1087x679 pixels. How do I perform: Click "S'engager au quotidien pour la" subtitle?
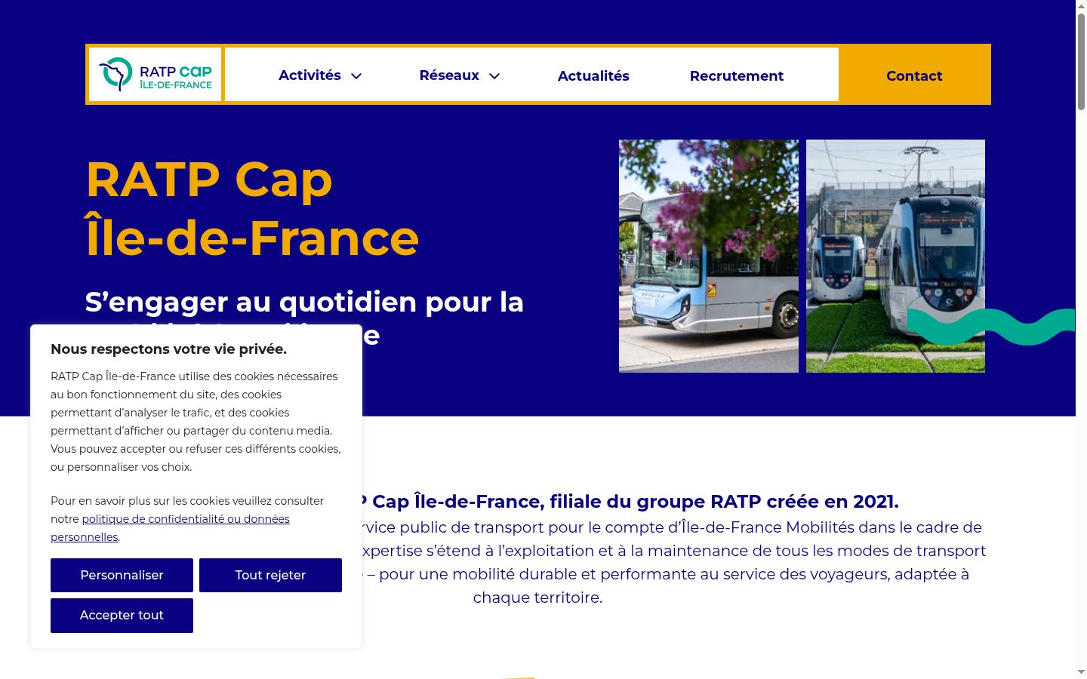(x=304, y=302)
